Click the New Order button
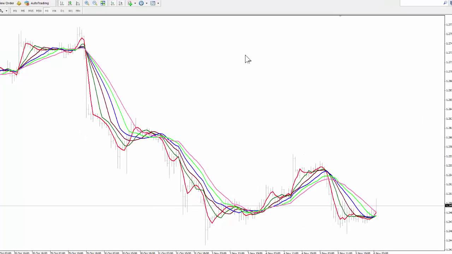The image size is (452, 254). pos(7,3)
